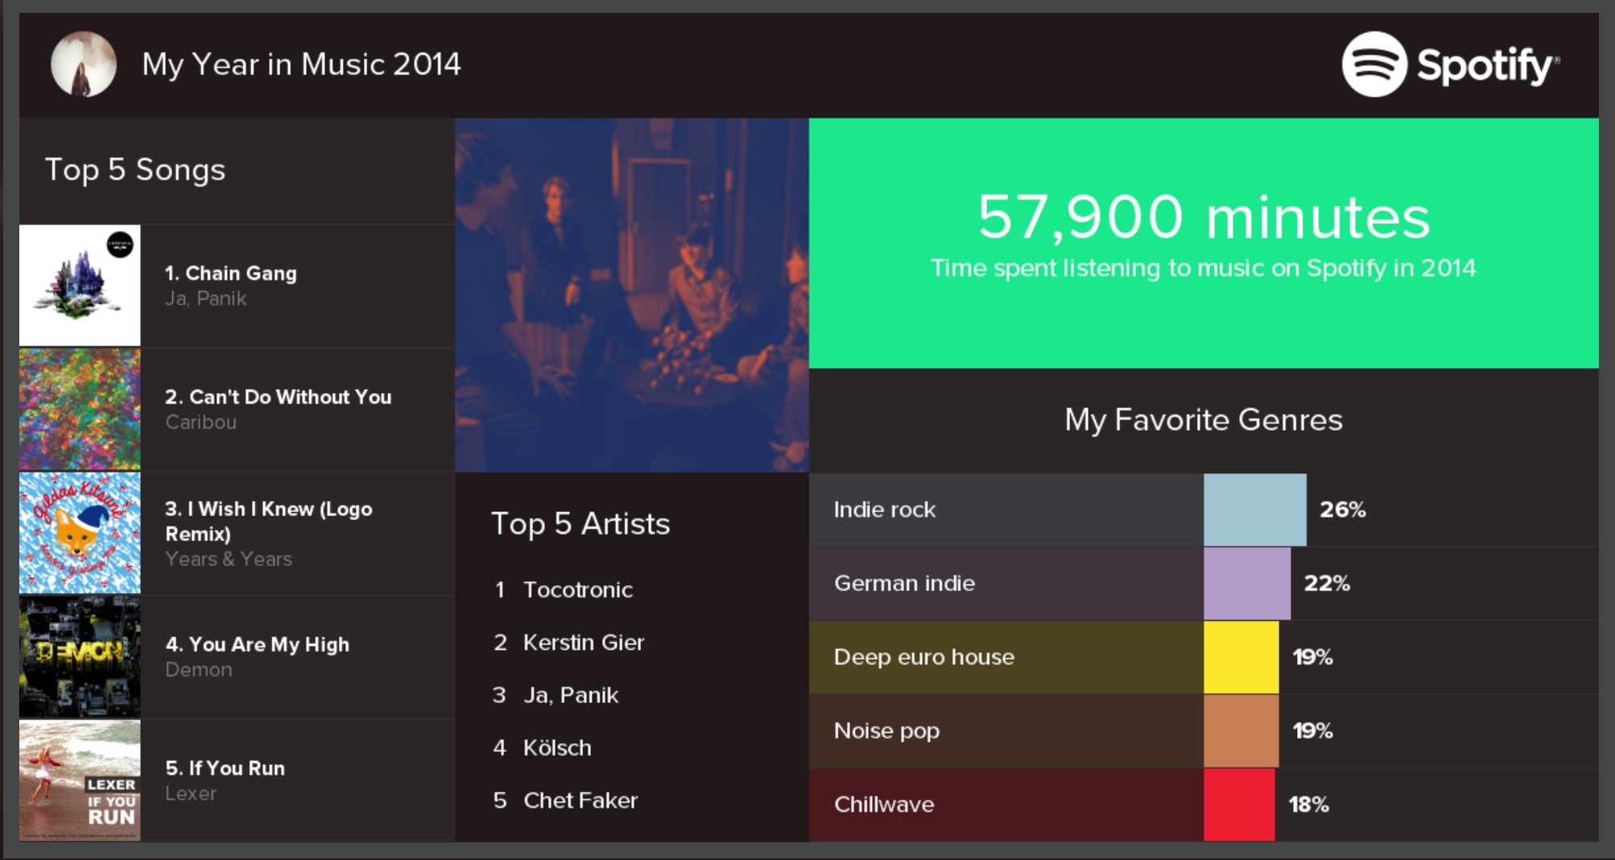1615x860 pixels.
Task: Click artist 'Lexer' under fifth song
Action: [191, 793]
